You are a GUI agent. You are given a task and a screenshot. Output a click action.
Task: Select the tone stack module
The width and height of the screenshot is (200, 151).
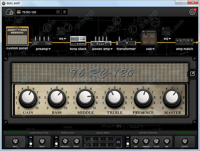tap(78, 41)
